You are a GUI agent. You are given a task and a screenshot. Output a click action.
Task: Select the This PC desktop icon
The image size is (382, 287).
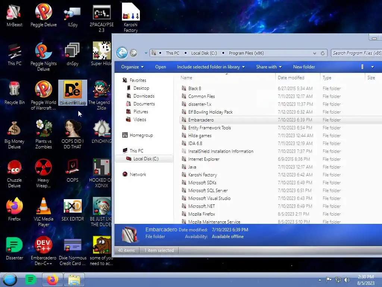[14, 54]
